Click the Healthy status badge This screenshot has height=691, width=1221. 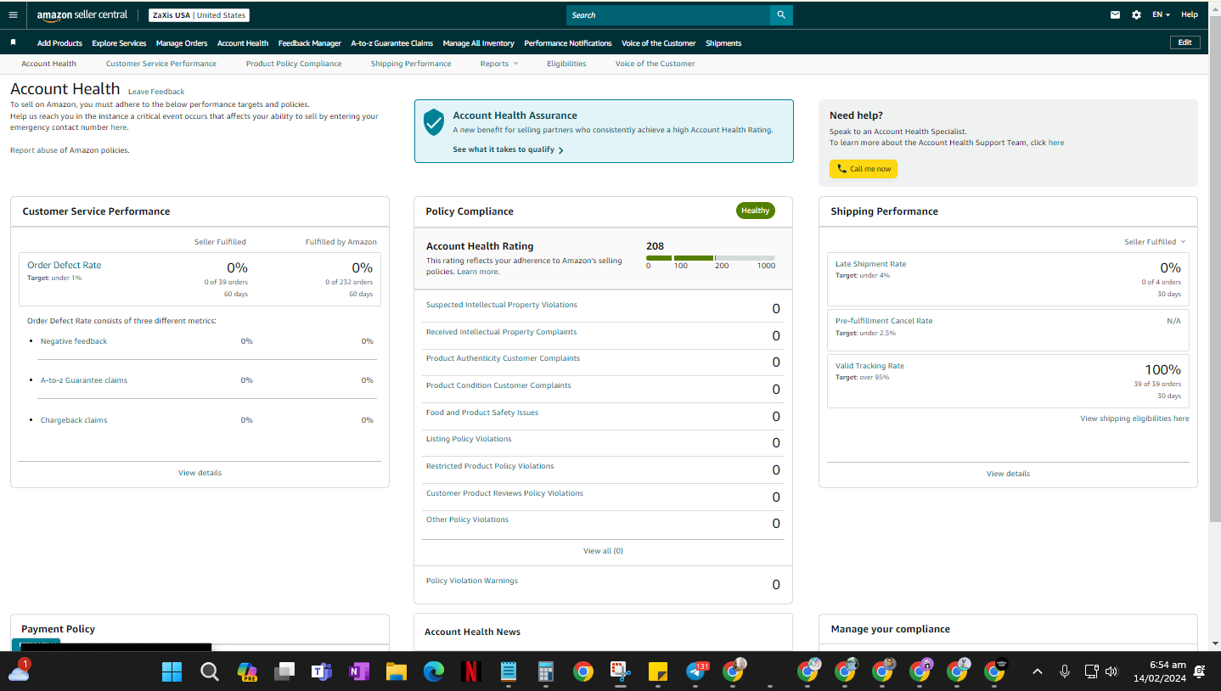coord(755,211)
